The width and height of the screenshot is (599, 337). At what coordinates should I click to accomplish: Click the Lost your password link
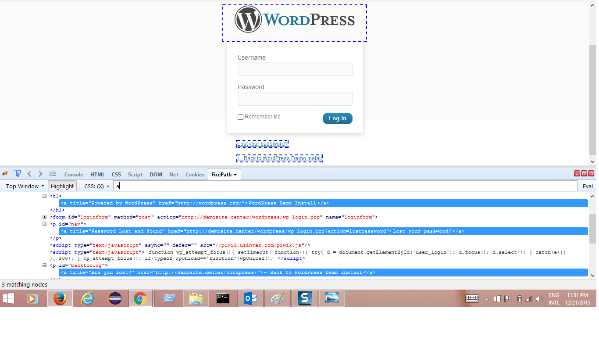click(262, 144)
